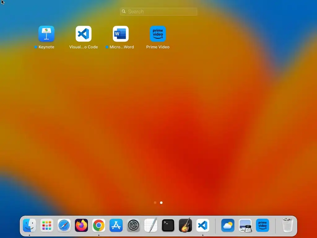The image size is (317, 238).
Task: Click the Launchpad icon in Dock
Action: click(x=47, y=225)
